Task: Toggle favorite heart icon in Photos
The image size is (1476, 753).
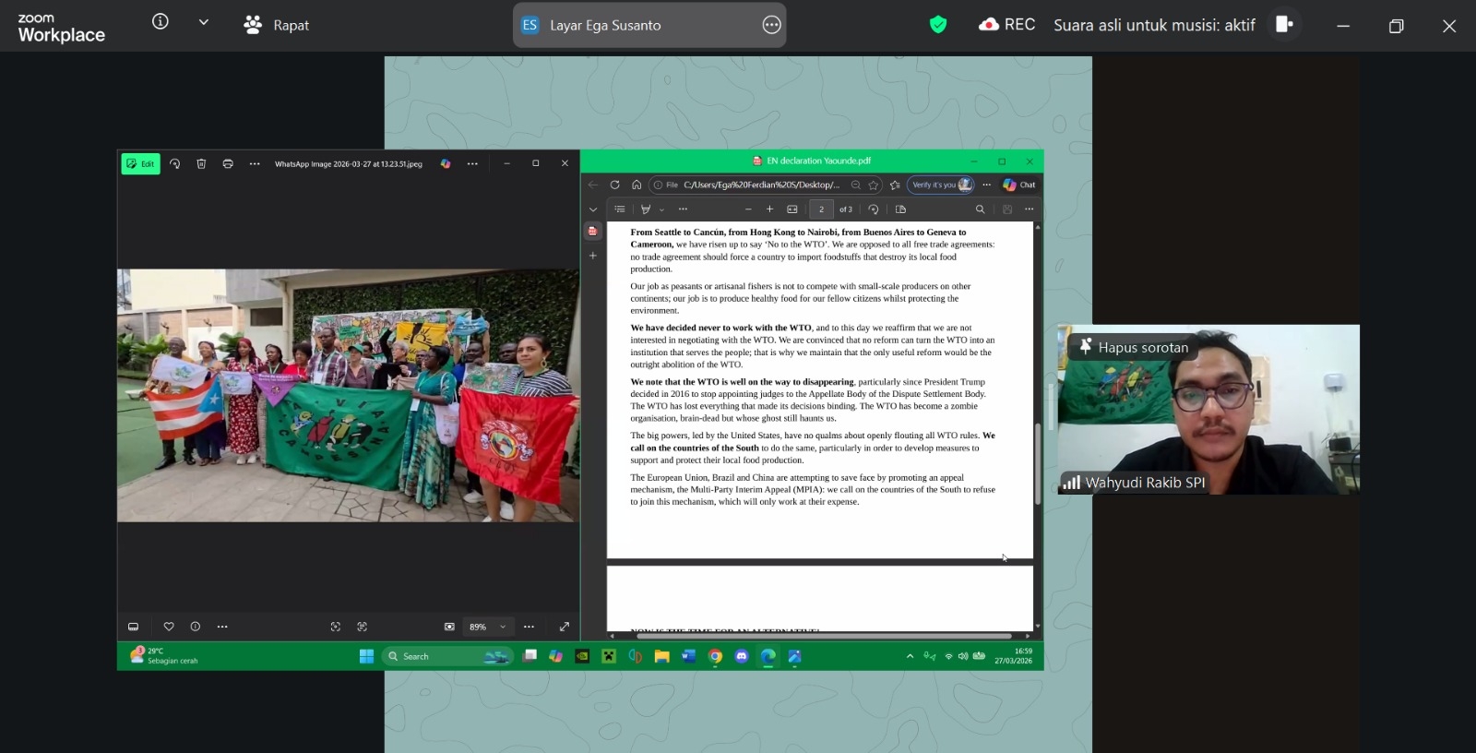Action: coord(169,627)
